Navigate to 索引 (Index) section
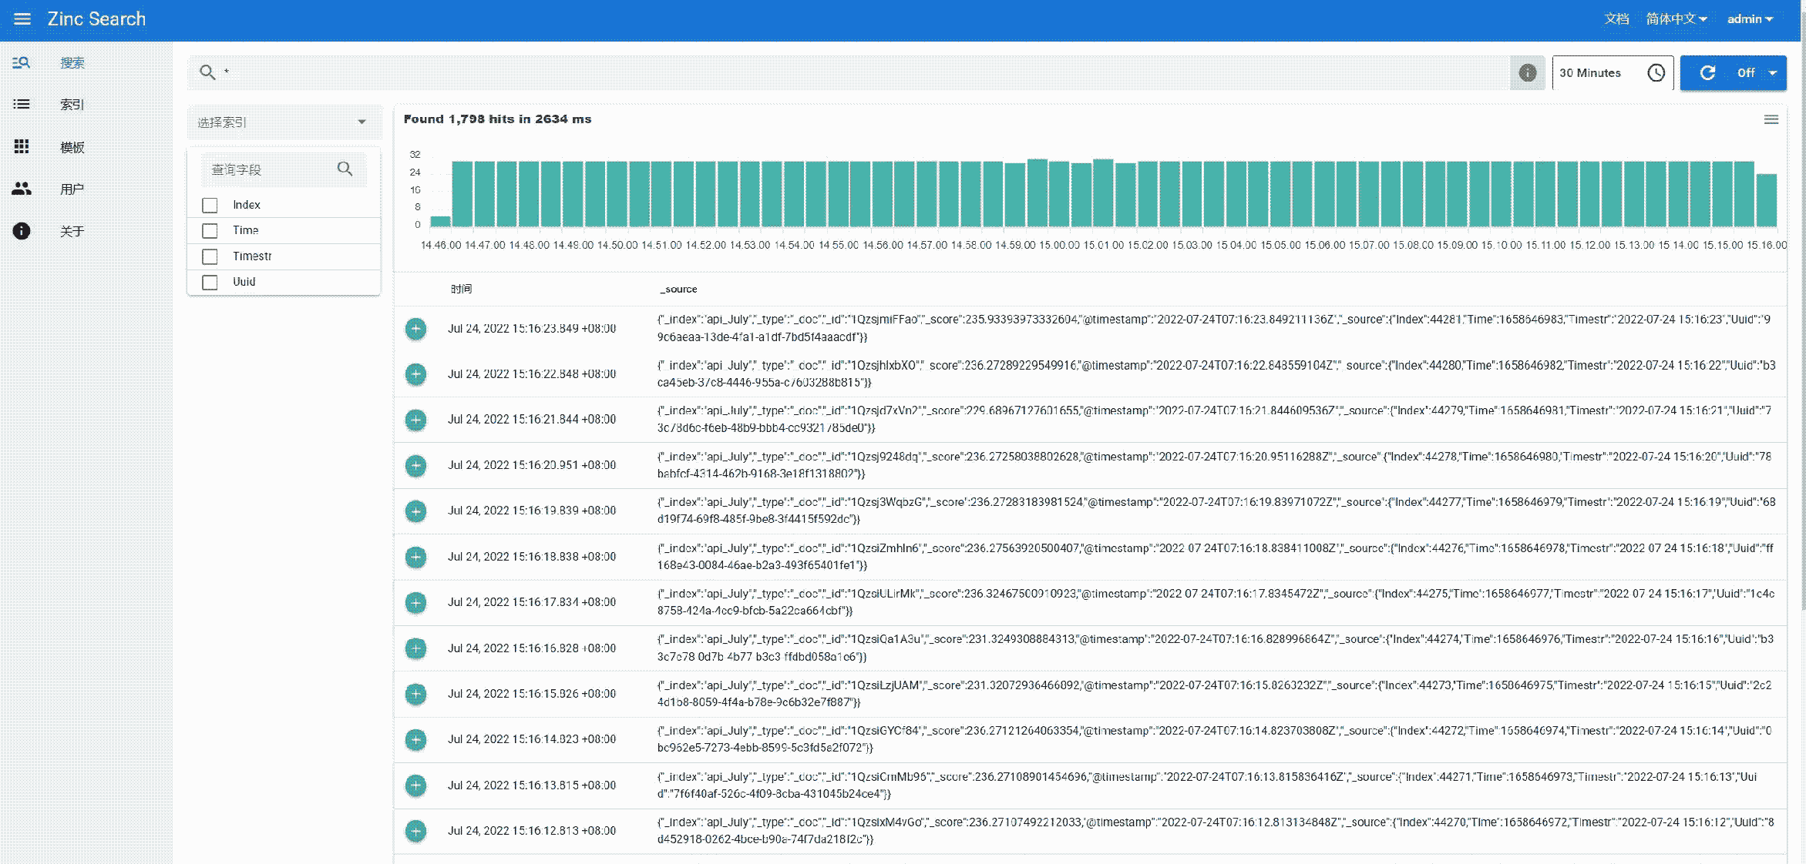 click(72, 103)
